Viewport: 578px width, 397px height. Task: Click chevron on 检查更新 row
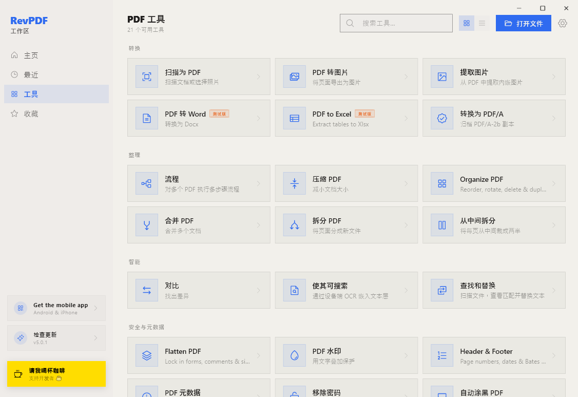point(95,337)
